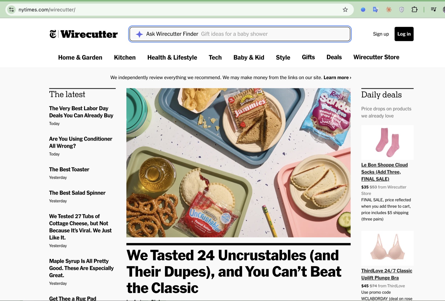Go to Wirecutter homepage via logo

pyautogui.click(x=89, y=34)
